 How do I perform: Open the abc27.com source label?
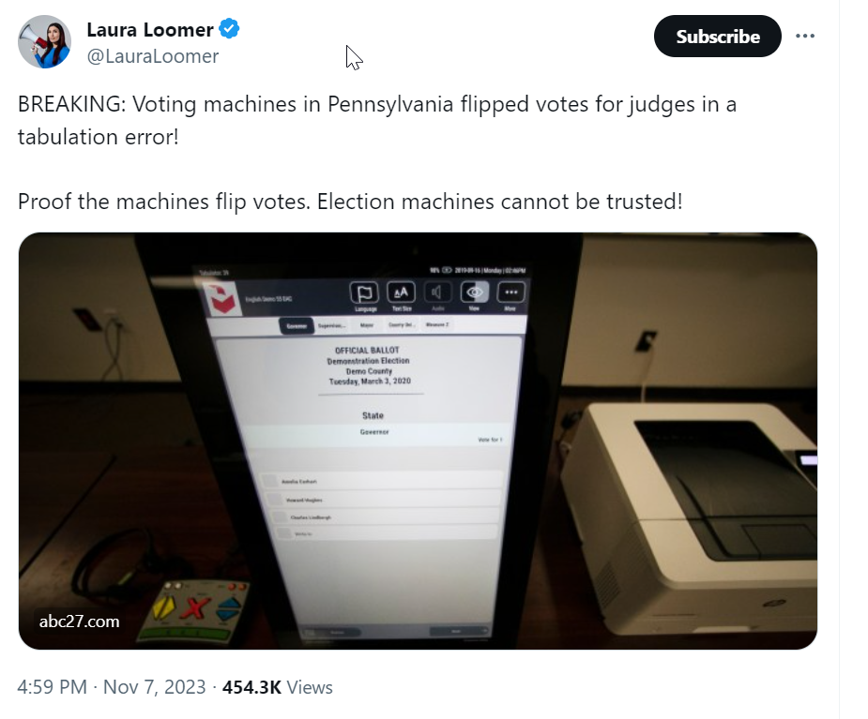[79, 622]
